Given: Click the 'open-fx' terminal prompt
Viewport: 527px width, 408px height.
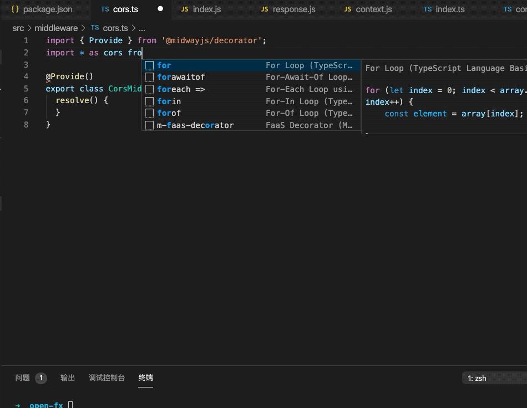Looking at the screenshot, I should click(46, 405).
